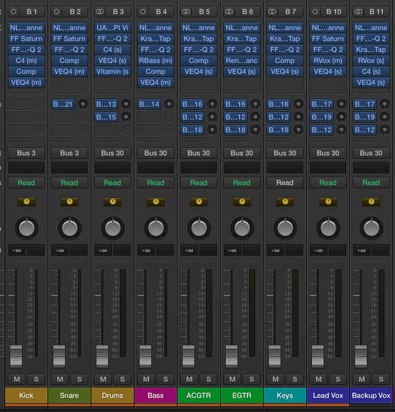
Task: Click the pan knob on Snare channel
Action: pyautogui.click(x=69, y=228)
